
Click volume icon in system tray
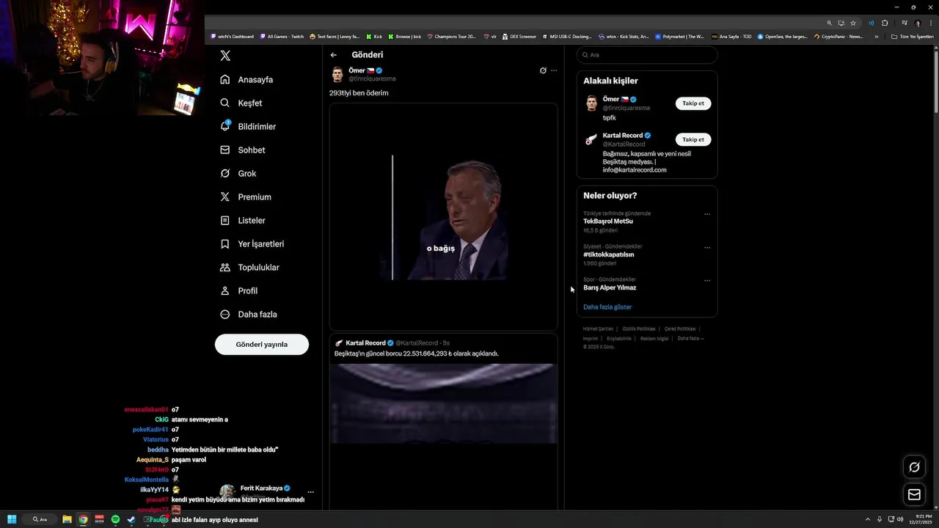900,519
